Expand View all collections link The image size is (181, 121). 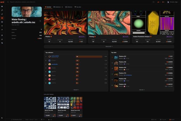pos(109,47)
